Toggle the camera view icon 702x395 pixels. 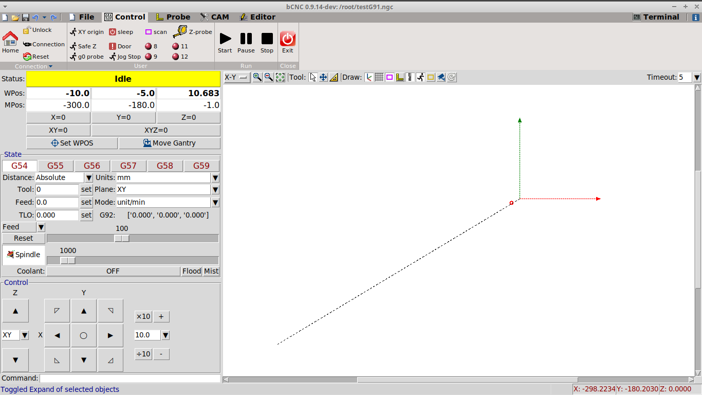point(441,77)
